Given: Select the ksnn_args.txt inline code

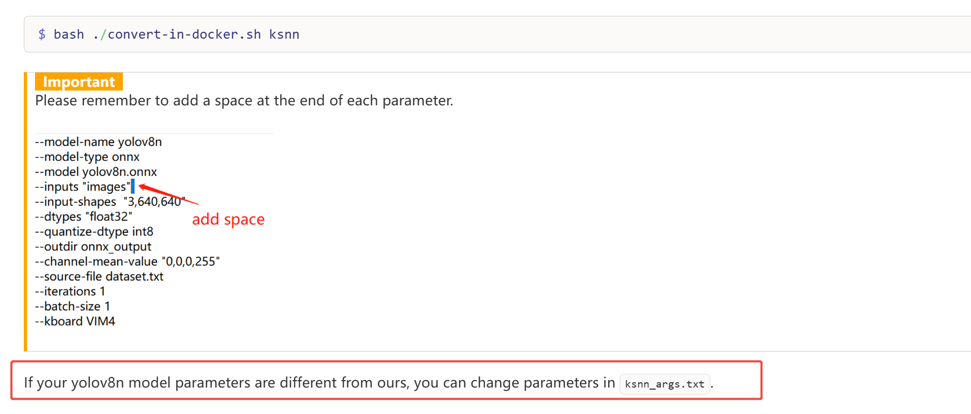Looking at the screenshot, I should pyautogui.click(x=664, y=384).
